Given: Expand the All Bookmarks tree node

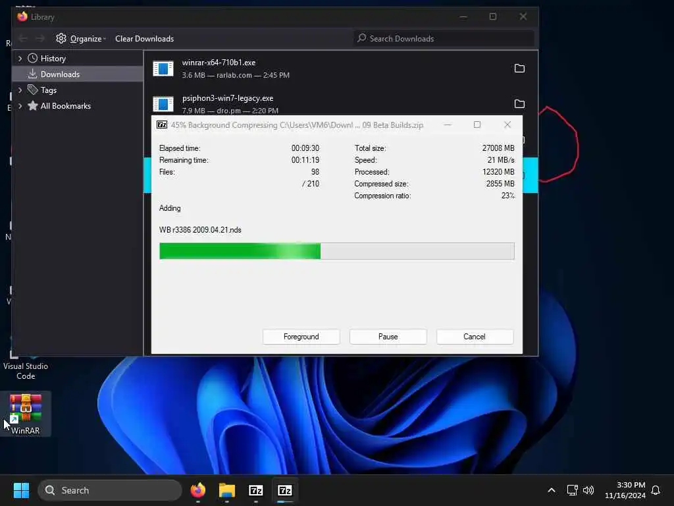Looking at the screenshot, I should (20, 105).
